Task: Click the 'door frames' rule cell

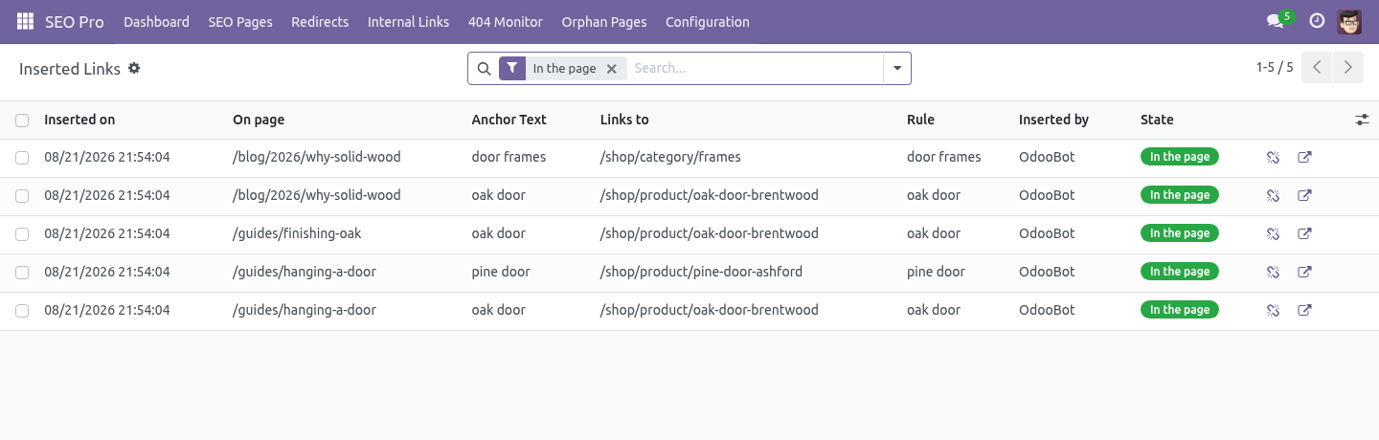Action: pos(944,157)
